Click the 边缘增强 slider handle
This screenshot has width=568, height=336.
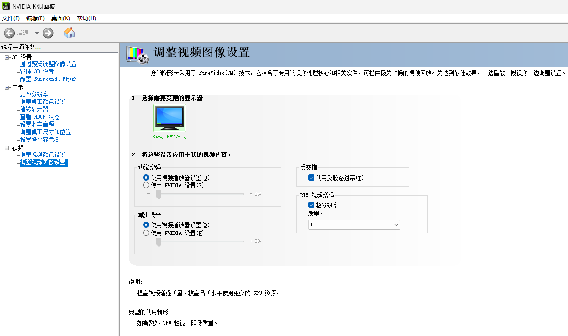click(159, 194)
